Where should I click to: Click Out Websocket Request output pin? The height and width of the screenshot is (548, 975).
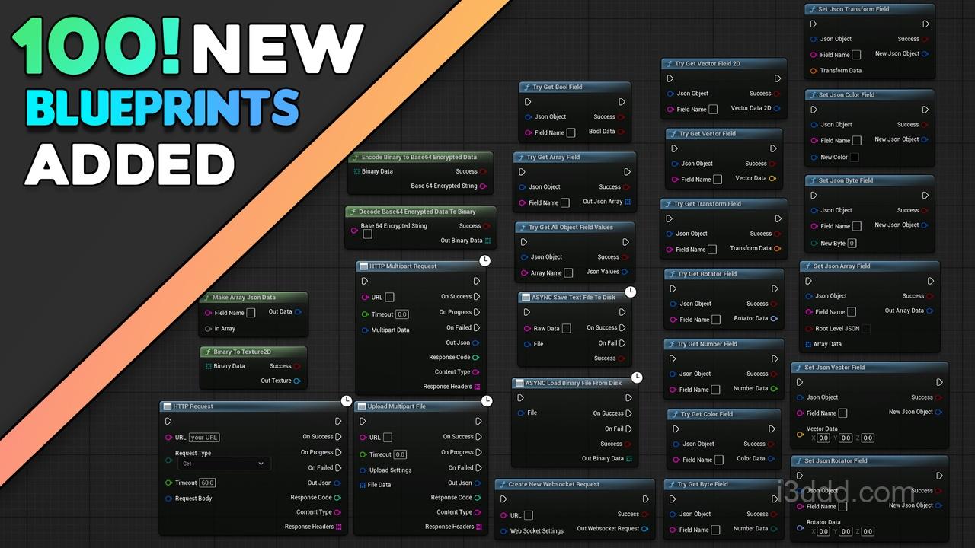pos(644,529)
